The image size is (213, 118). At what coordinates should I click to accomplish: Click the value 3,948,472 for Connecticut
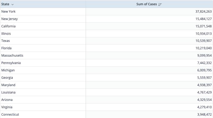[x=205, y=115]
